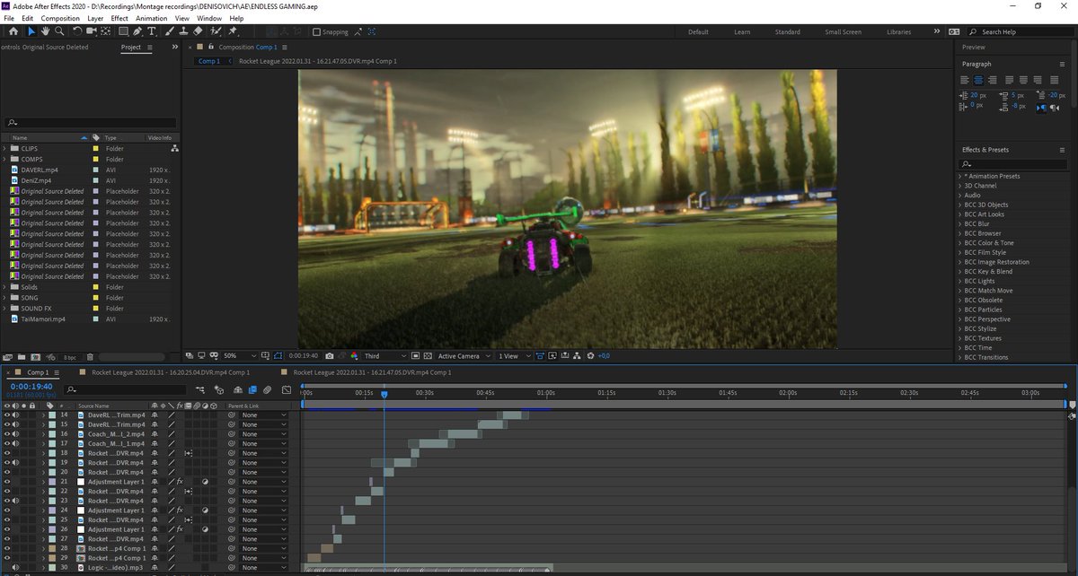Click the Comp 1 breadcrumb in viewer

208,62
